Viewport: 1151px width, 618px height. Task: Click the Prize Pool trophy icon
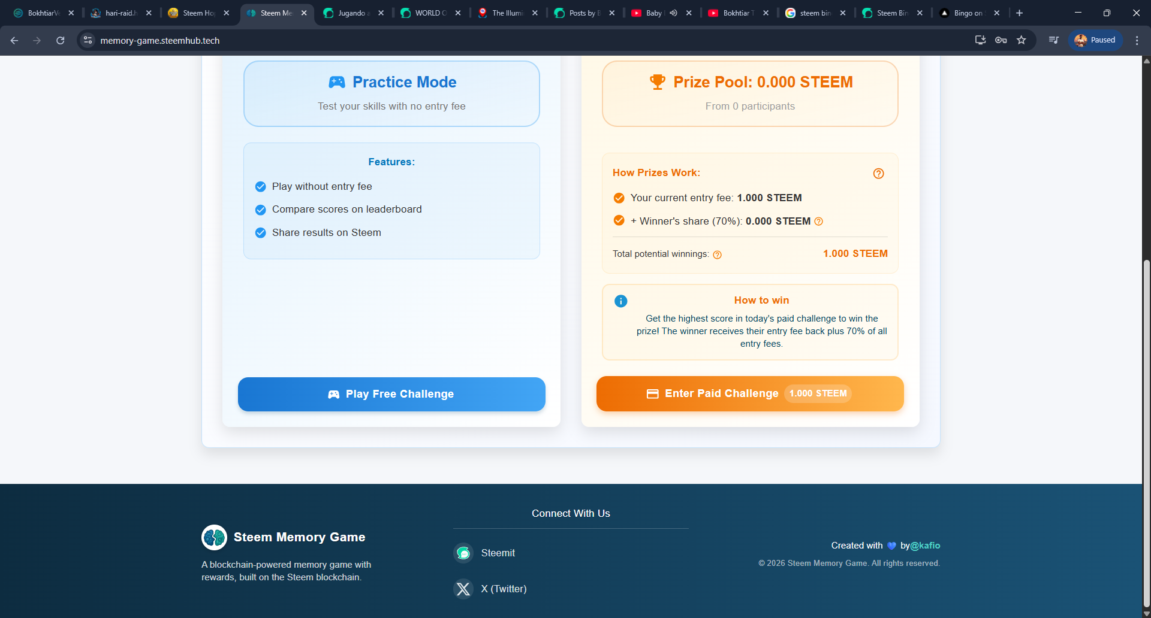pos(658,82)
